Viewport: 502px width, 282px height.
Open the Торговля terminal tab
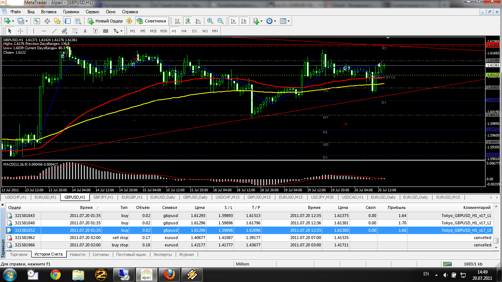click(19, 254)
